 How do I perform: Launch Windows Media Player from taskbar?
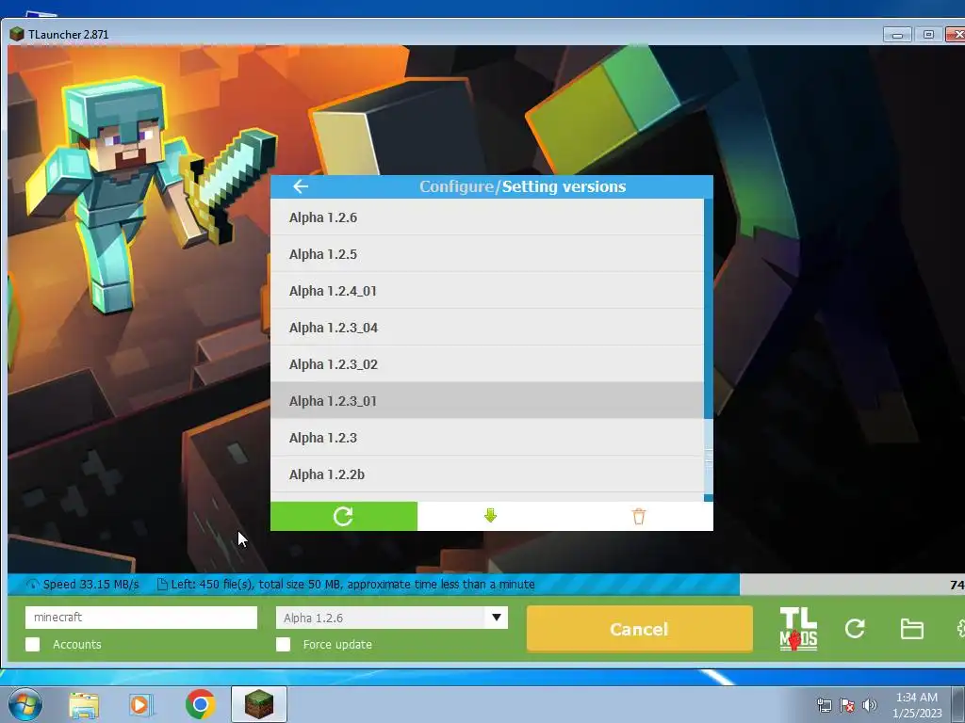click(x=141, y=704)
